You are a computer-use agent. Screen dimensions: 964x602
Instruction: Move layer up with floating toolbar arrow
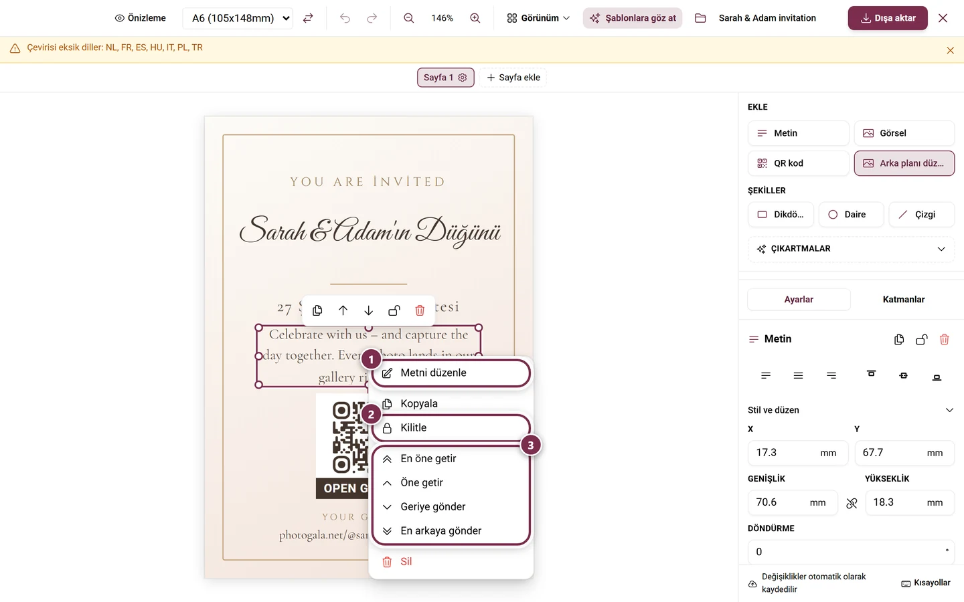343,310
